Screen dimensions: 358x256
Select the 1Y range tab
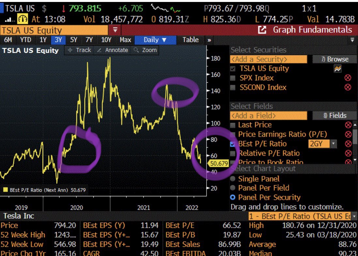43,40
